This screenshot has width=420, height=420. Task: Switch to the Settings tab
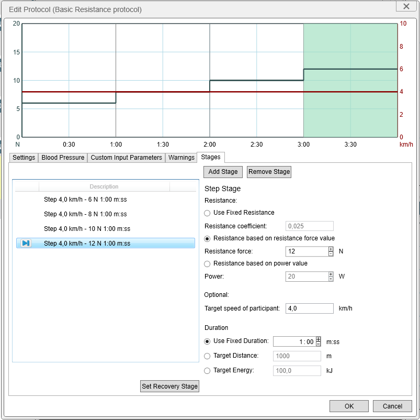[x=24, y=158]
